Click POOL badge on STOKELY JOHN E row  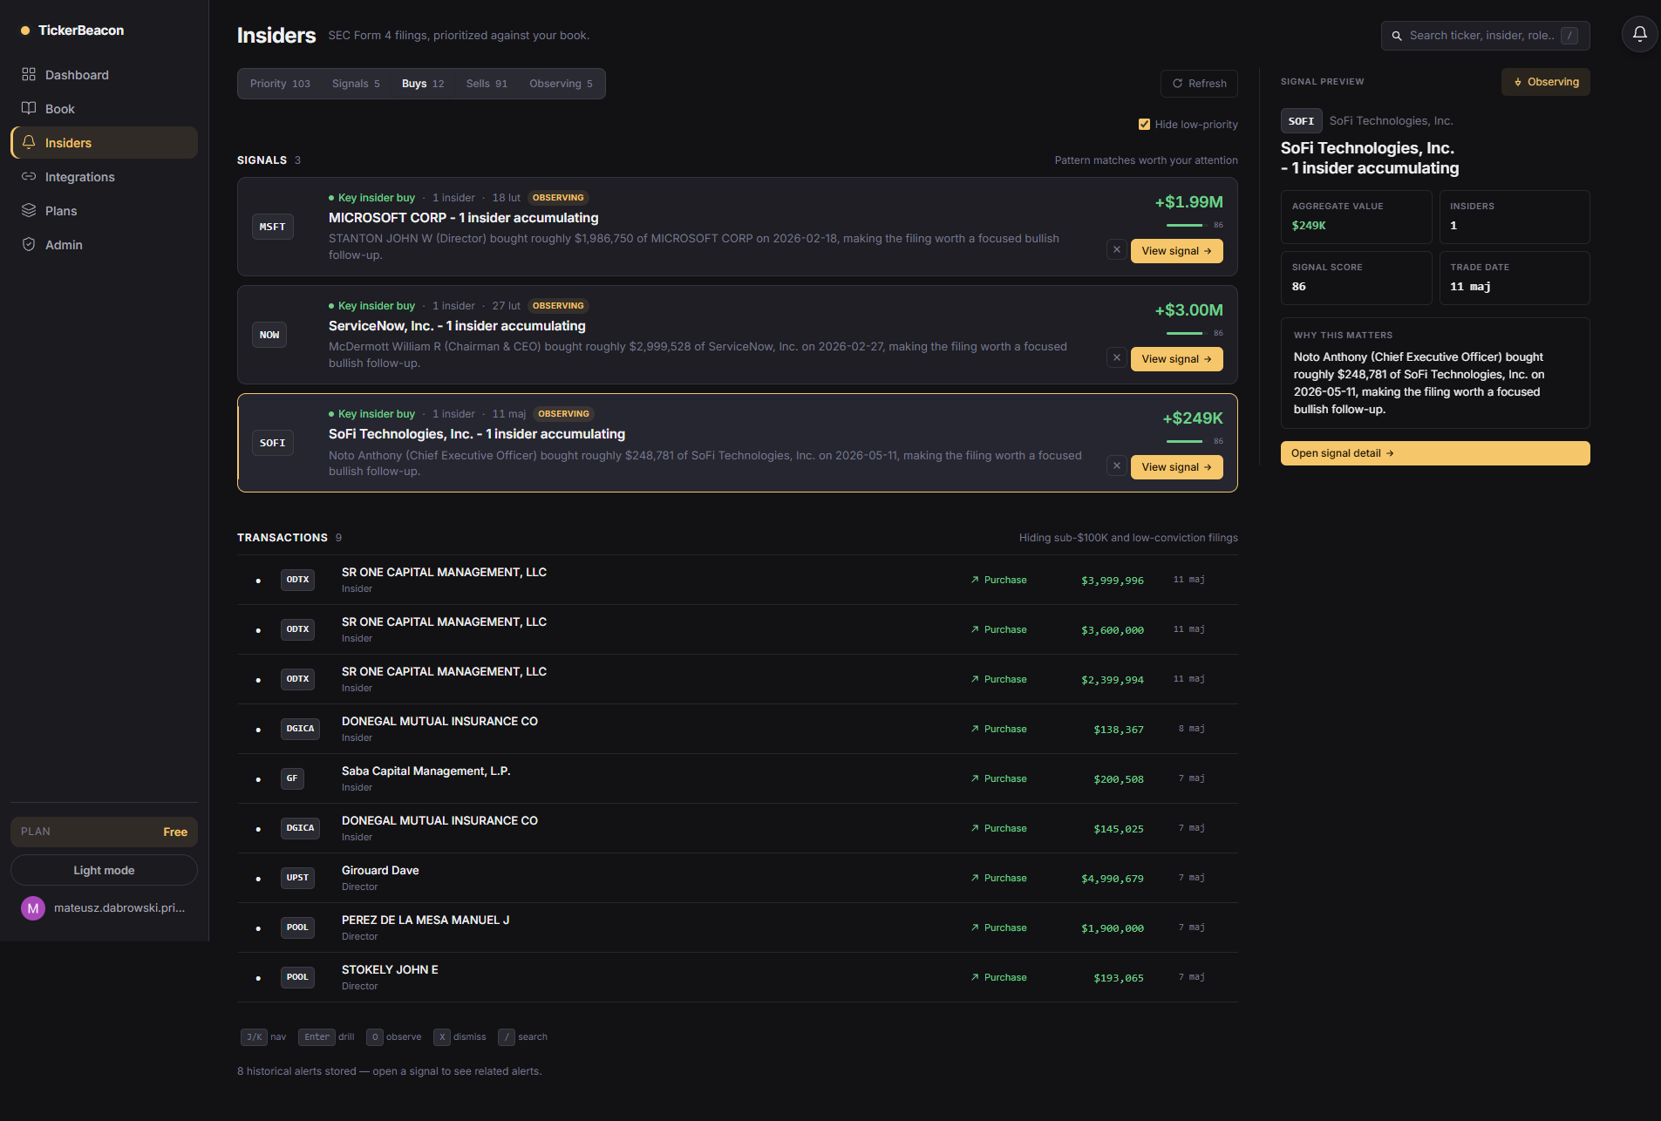tap(297, 977)
